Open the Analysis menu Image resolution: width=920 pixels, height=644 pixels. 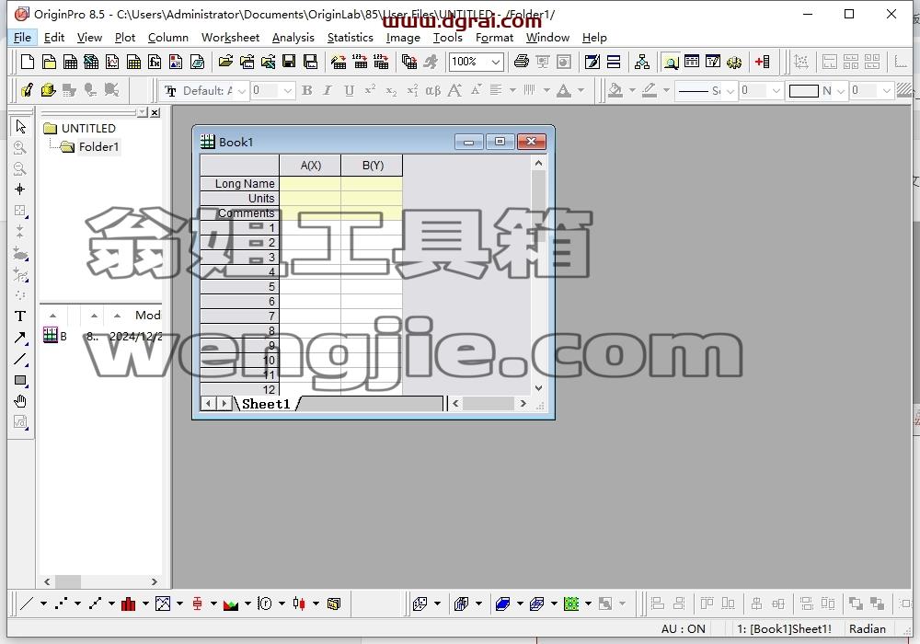293,38
